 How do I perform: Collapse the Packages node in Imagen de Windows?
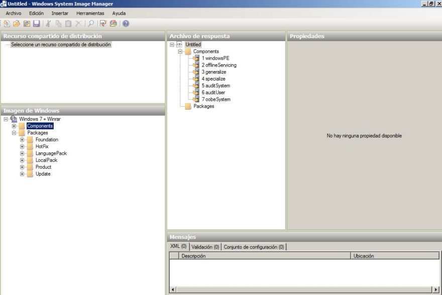pyautogui.click(x=14, y=133)
